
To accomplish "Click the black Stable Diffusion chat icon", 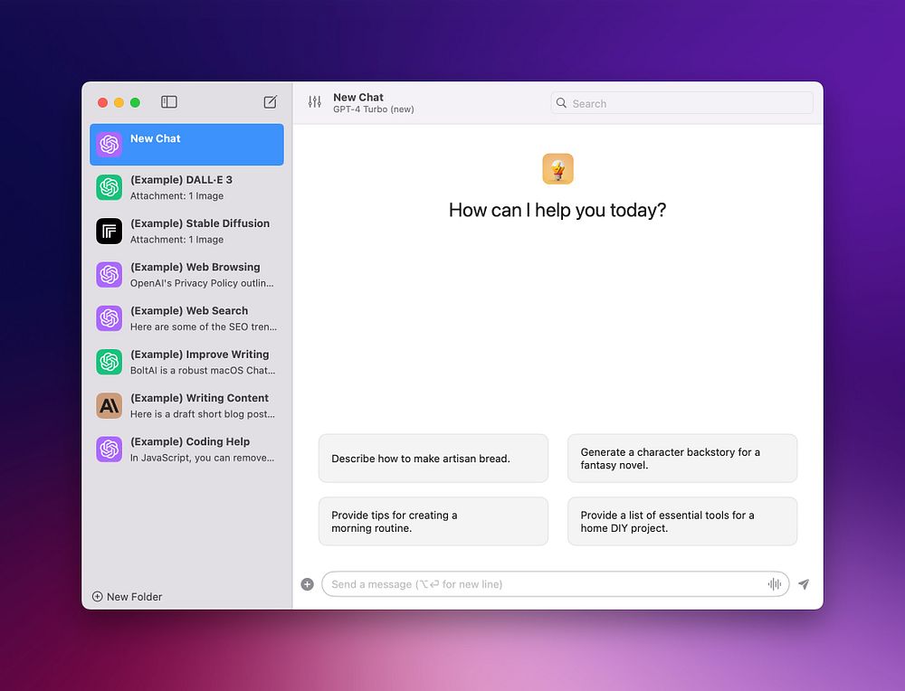I will point(110,232).
